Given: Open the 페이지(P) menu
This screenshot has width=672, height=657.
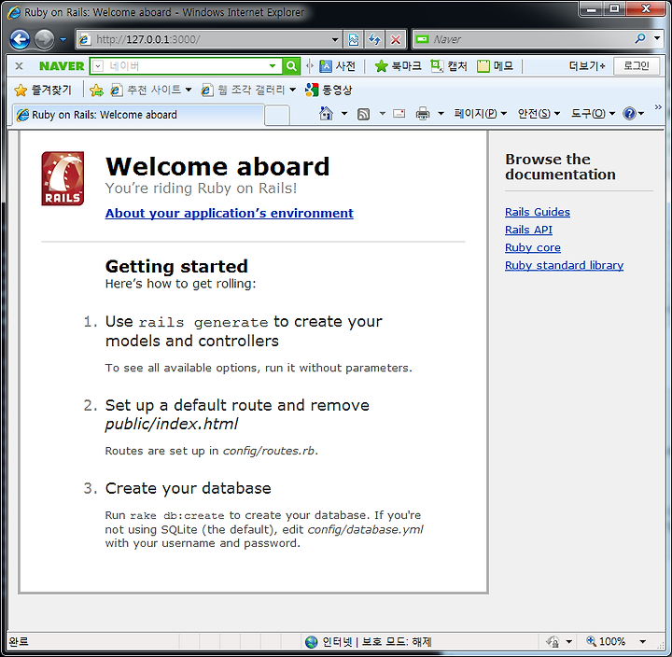Looking at the screenshot, I should pos(481,114).
